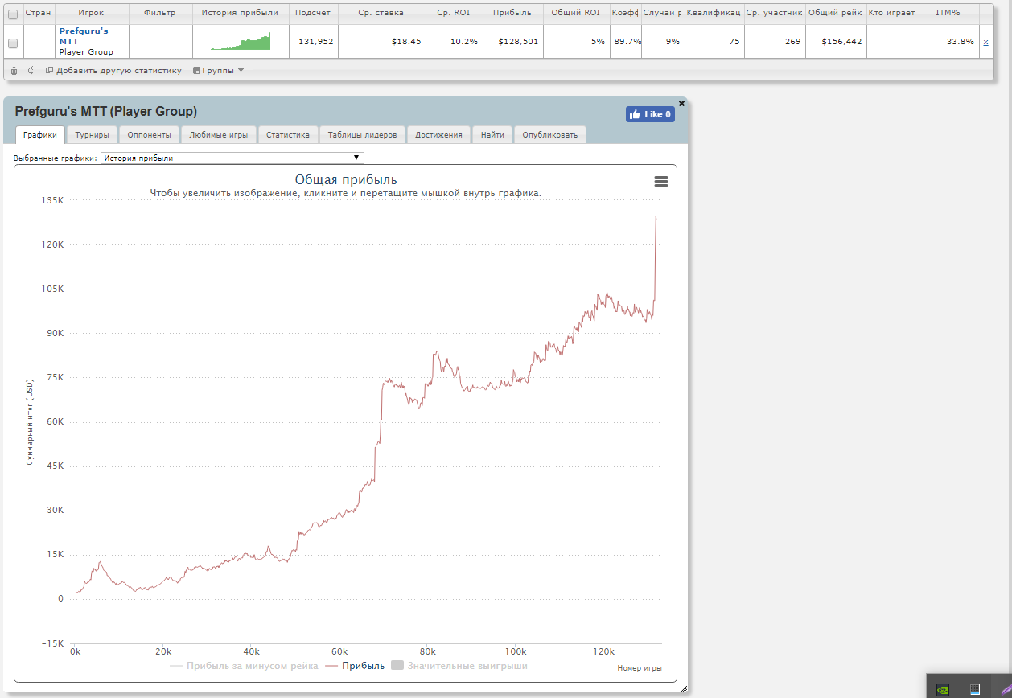Open the Любимые игры tab
Screen dimensions: 1012x698
pos(218,134)
